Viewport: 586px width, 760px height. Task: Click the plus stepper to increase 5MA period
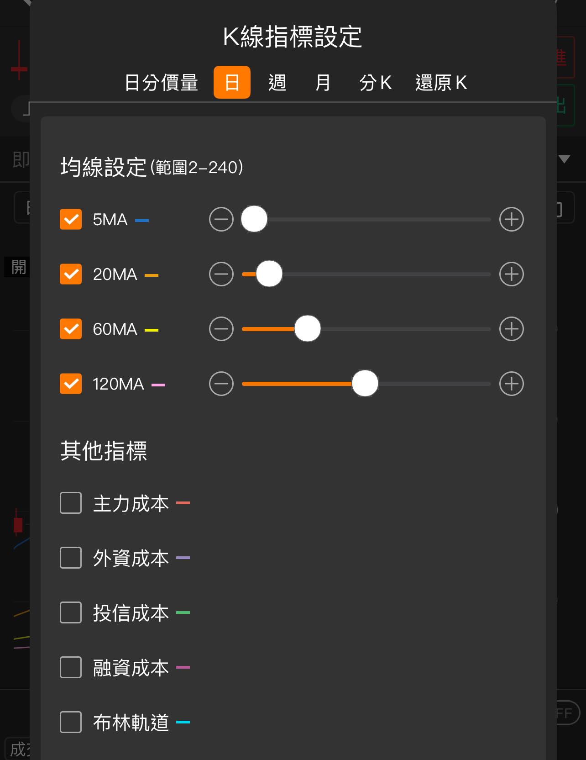511,219
